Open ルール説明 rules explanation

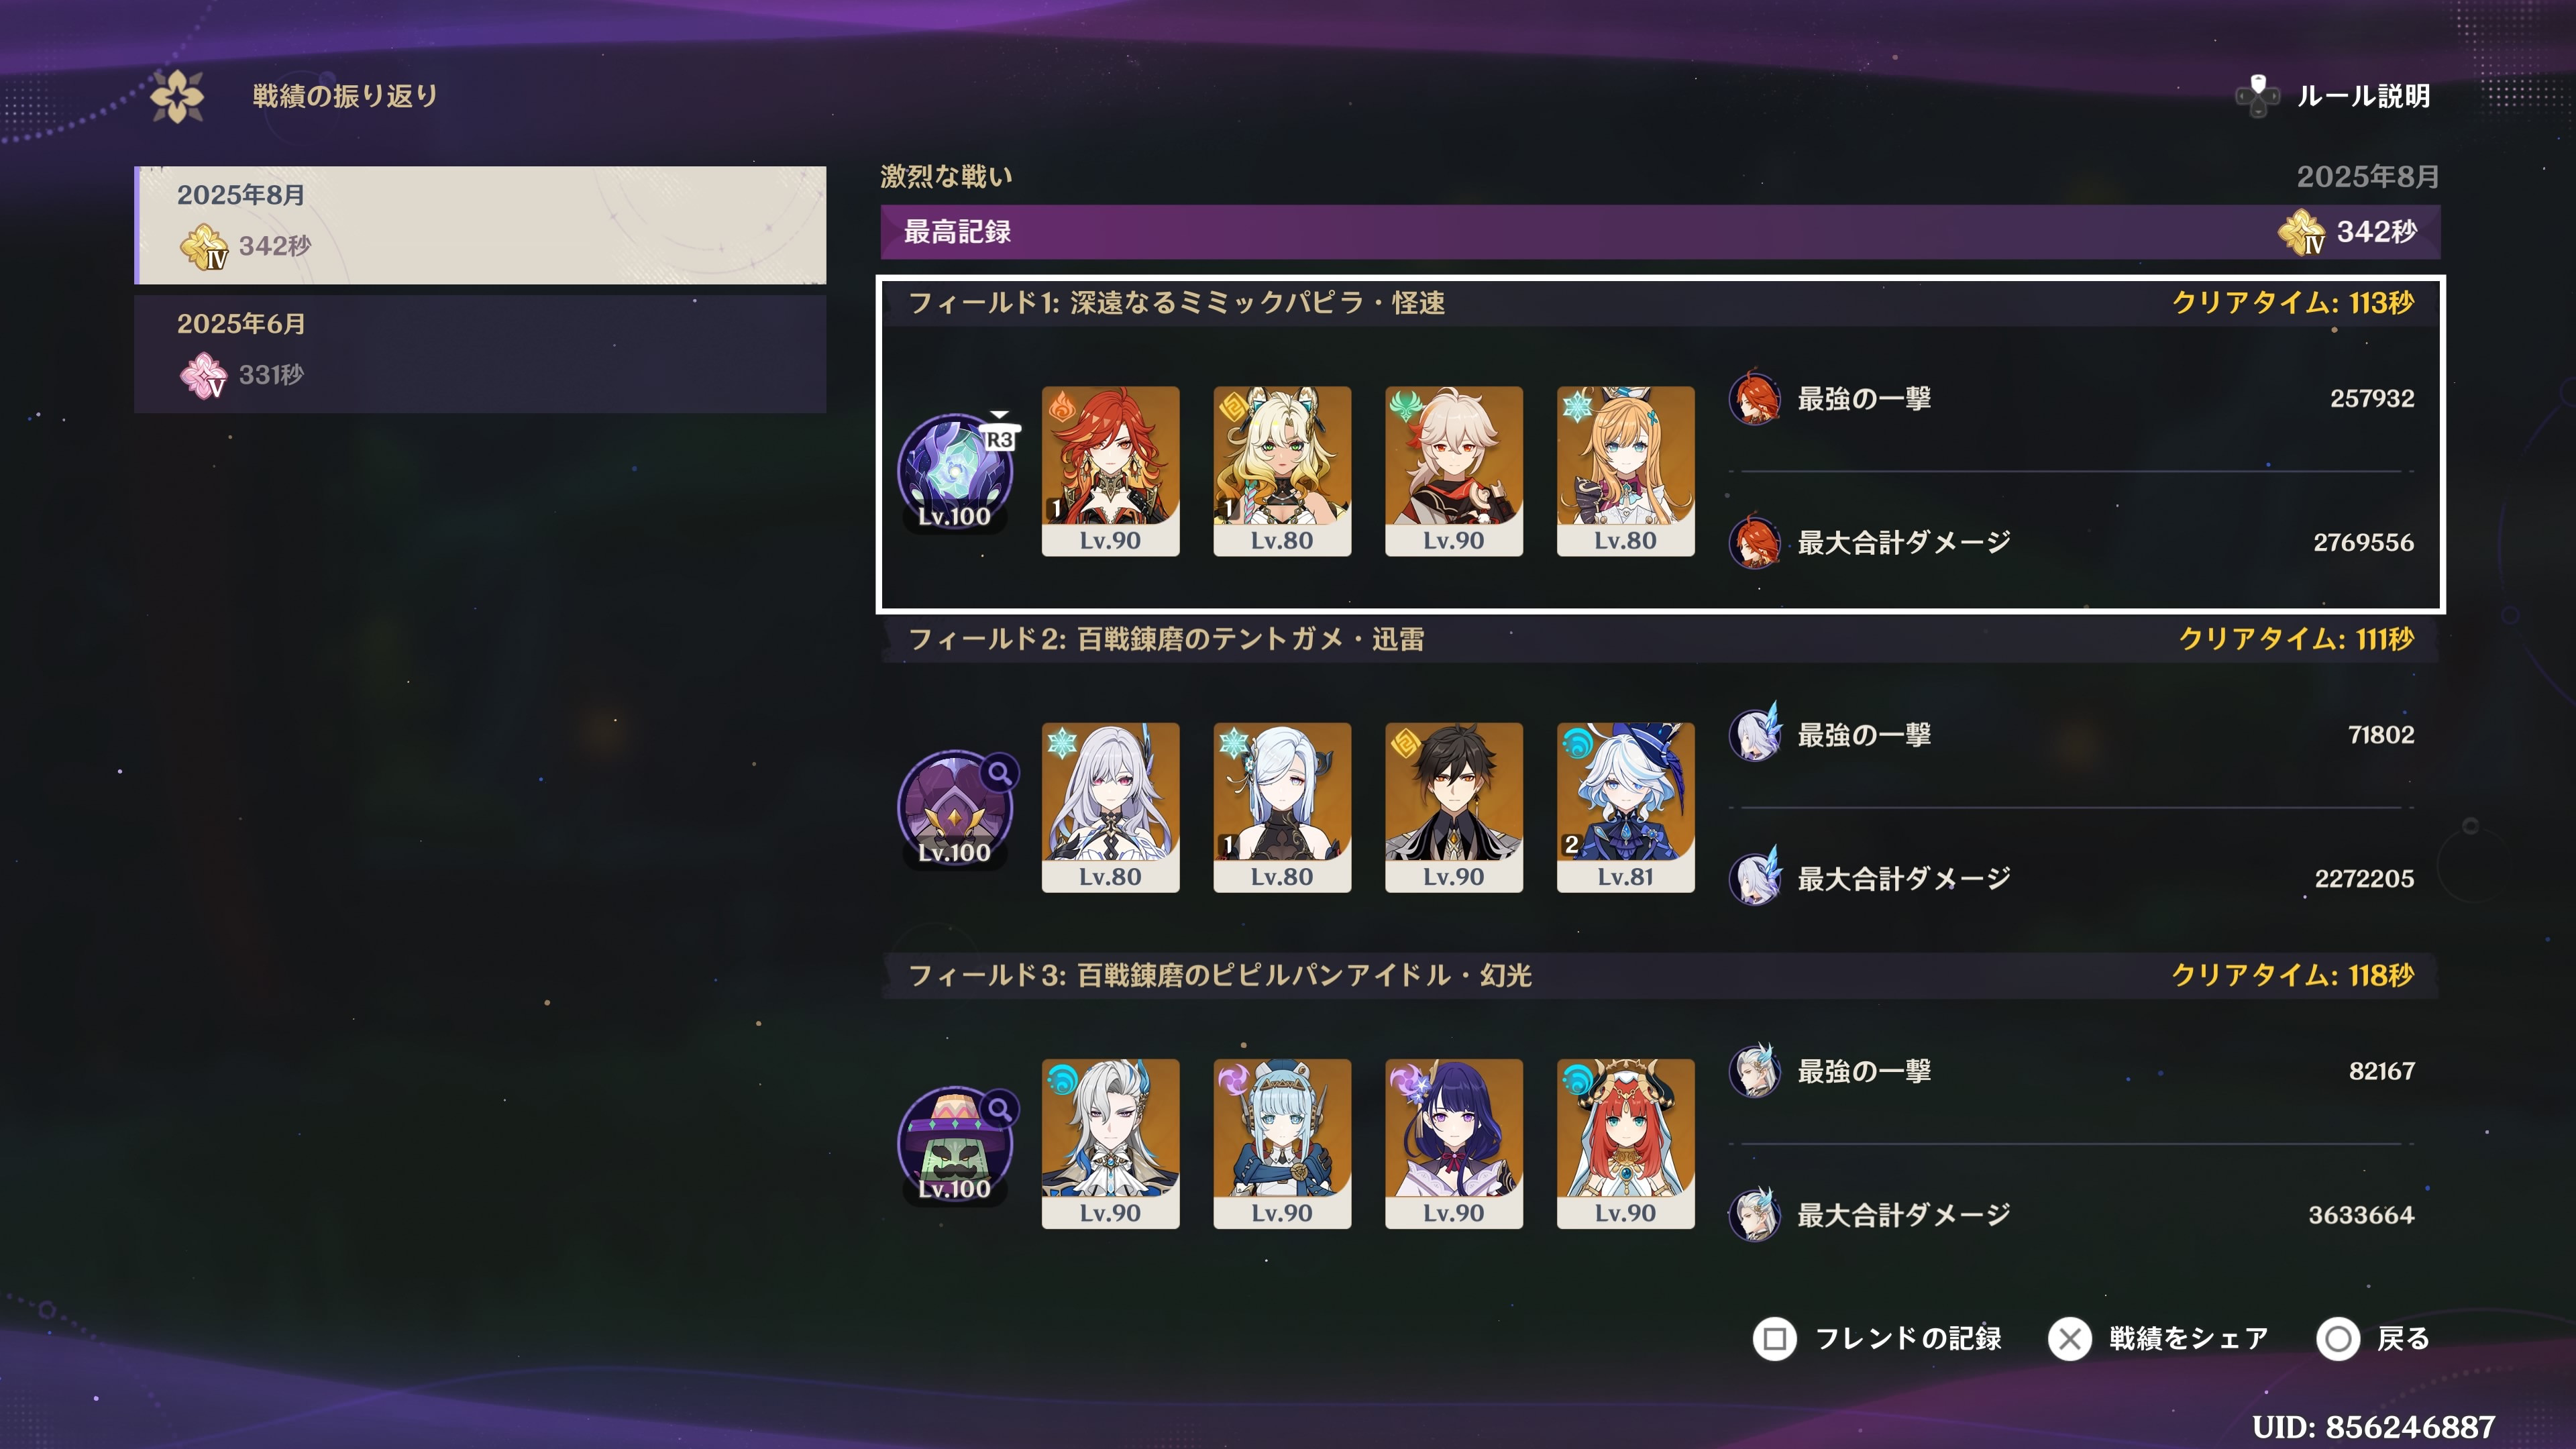(x=2333, y=96)
